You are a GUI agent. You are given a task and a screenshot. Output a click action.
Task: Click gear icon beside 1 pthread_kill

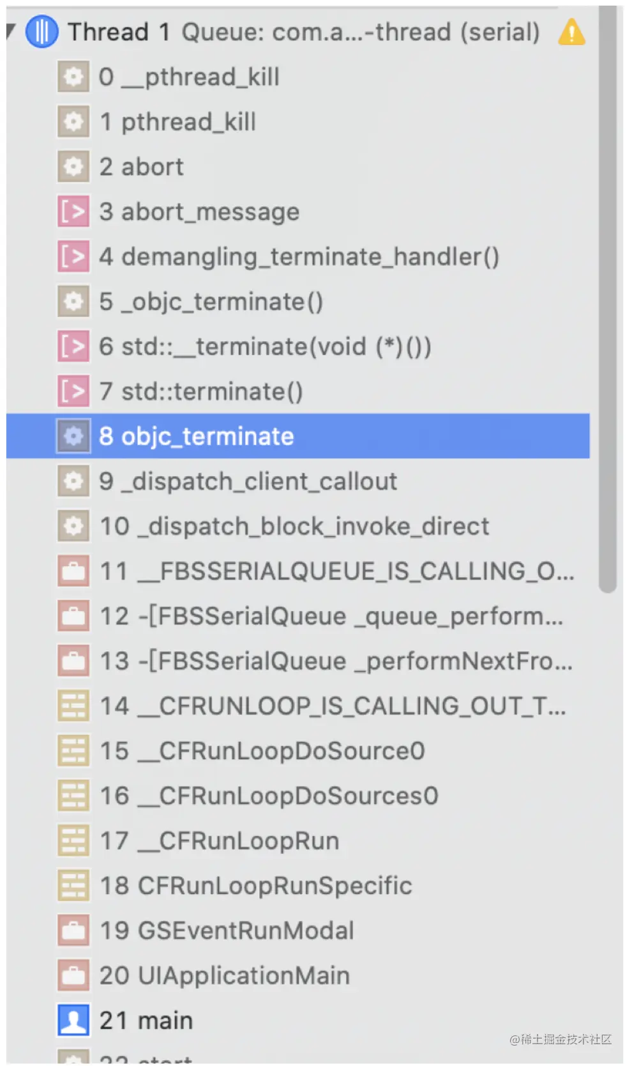[x=73, y=121]
